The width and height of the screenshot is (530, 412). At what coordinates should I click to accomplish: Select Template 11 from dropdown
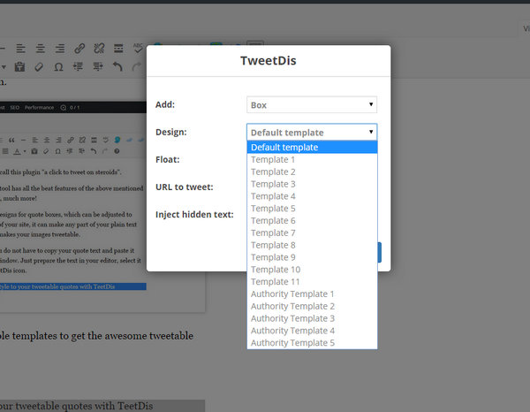tap(312, 281)
